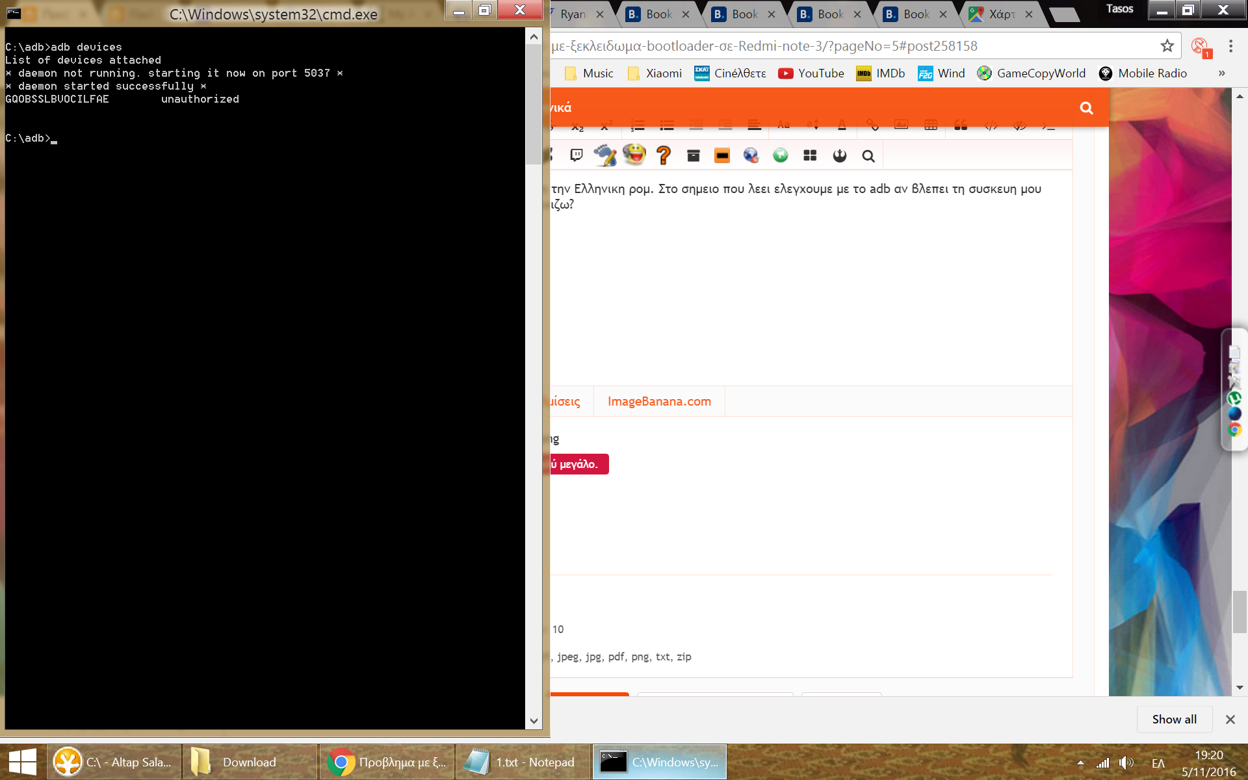Screen dimensions: 1248x780
Task: Click the black archive box editor icon
Action: point(693,155)
